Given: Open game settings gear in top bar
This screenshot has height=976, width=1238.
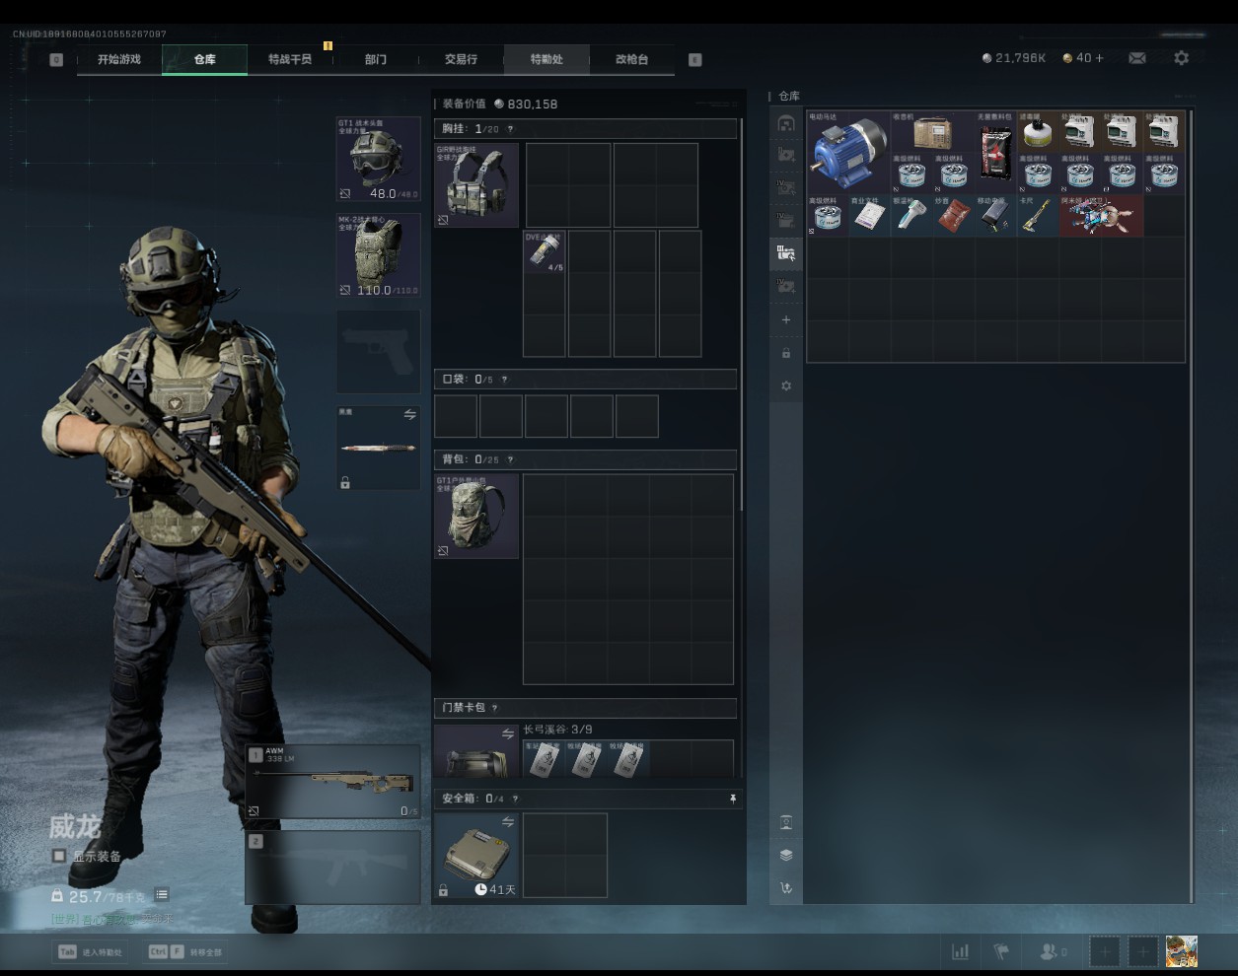Looking at the screenshot, I should (1182, 58).
